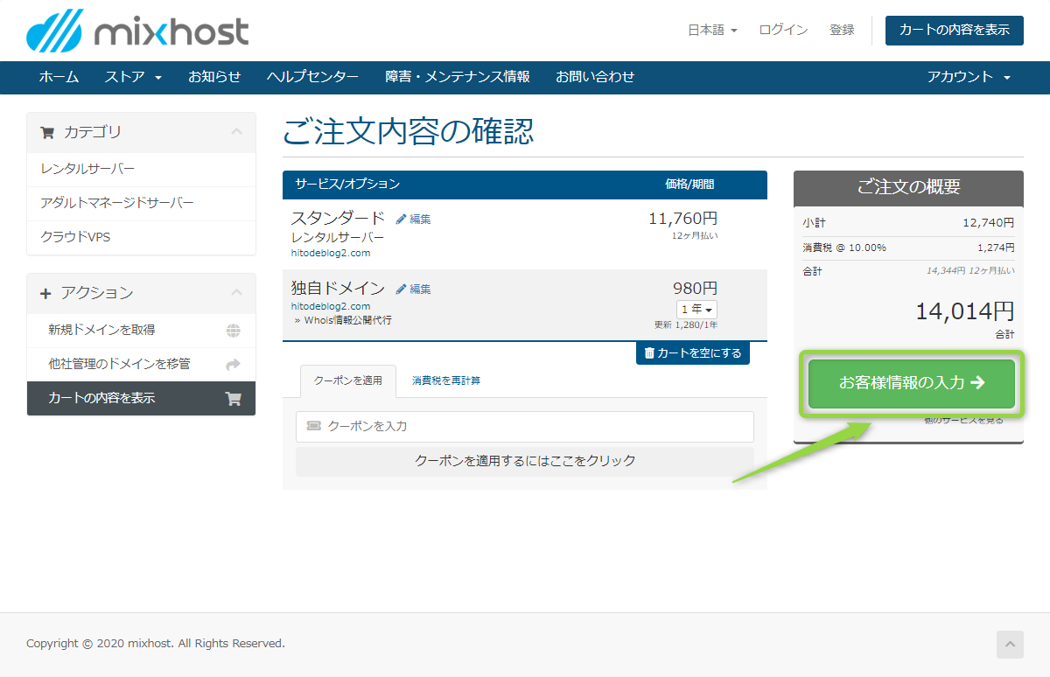Click the 更新 1,280/1年 renewal text
The image size is (1050, 677).
(686, 325)
